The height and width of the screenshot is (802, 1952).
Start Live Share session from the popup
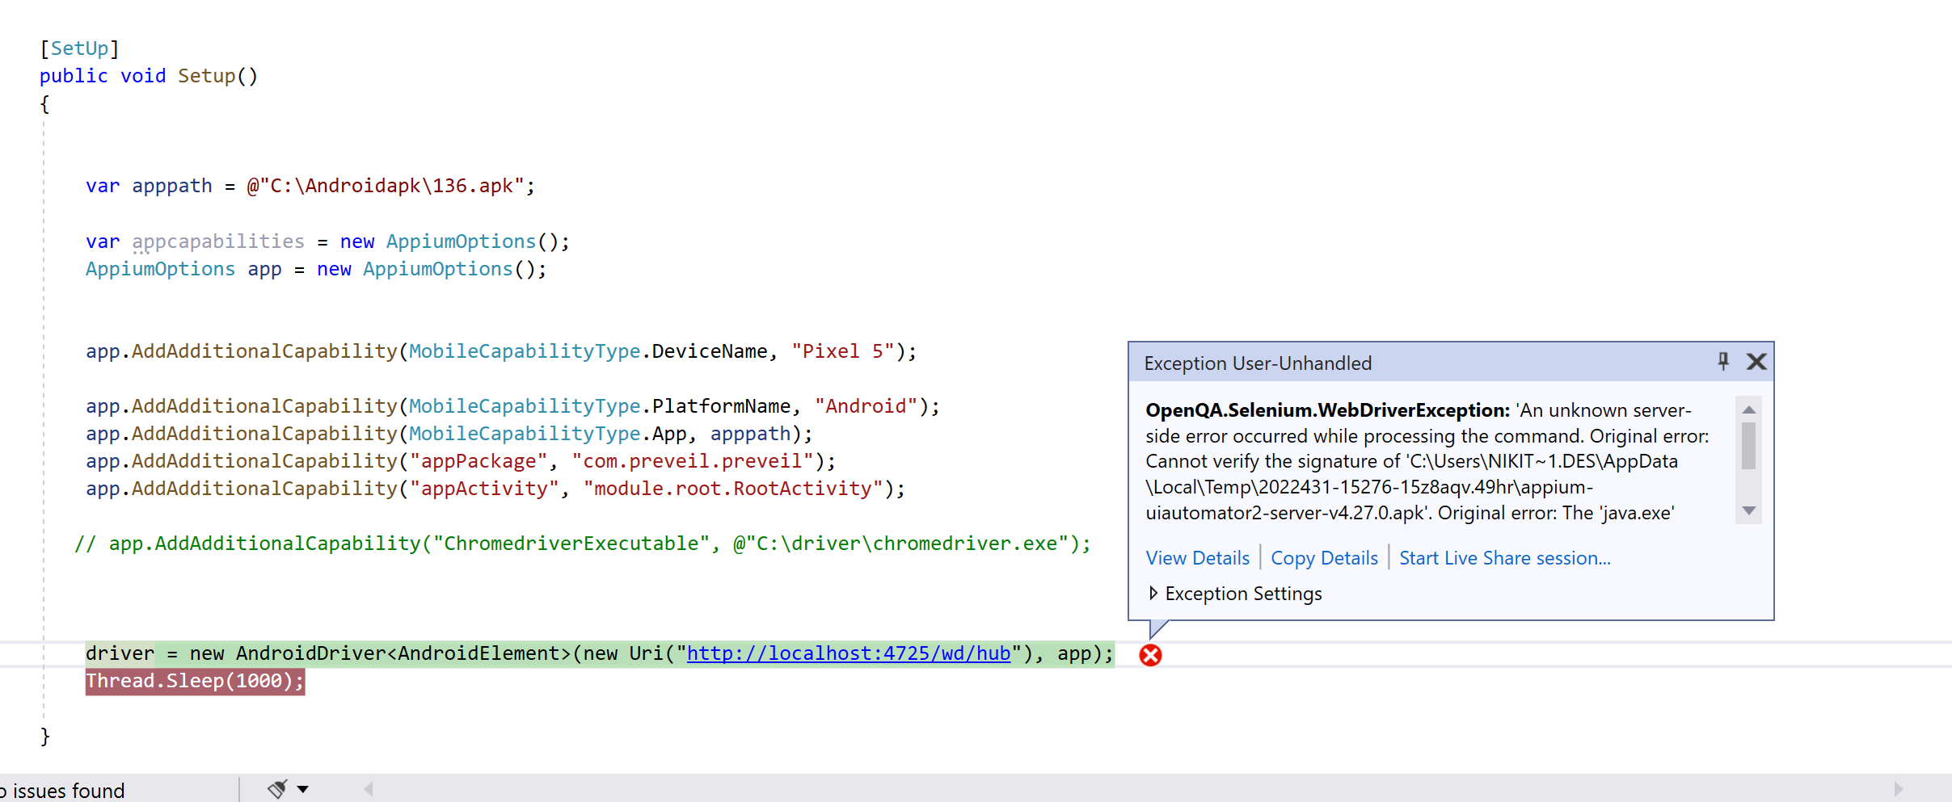pyautogui.click(x=1504, y=557)
